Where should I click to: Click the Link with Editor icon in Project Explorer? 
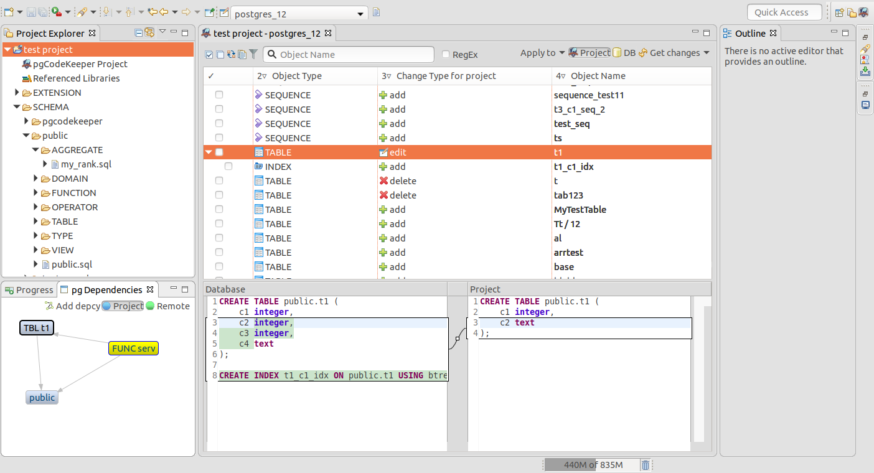coord(149,33)
